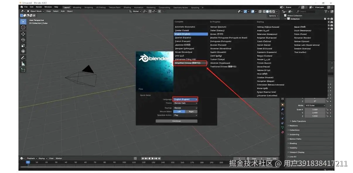The image size is (353, 173).
Task: Open the rotation Mode XYZ Euler dropdown
Action: pyautogui.click(x=315, y=105)
